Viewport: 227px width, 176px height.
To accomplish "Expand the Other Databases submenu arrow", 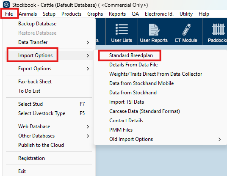I will (88, 136).
